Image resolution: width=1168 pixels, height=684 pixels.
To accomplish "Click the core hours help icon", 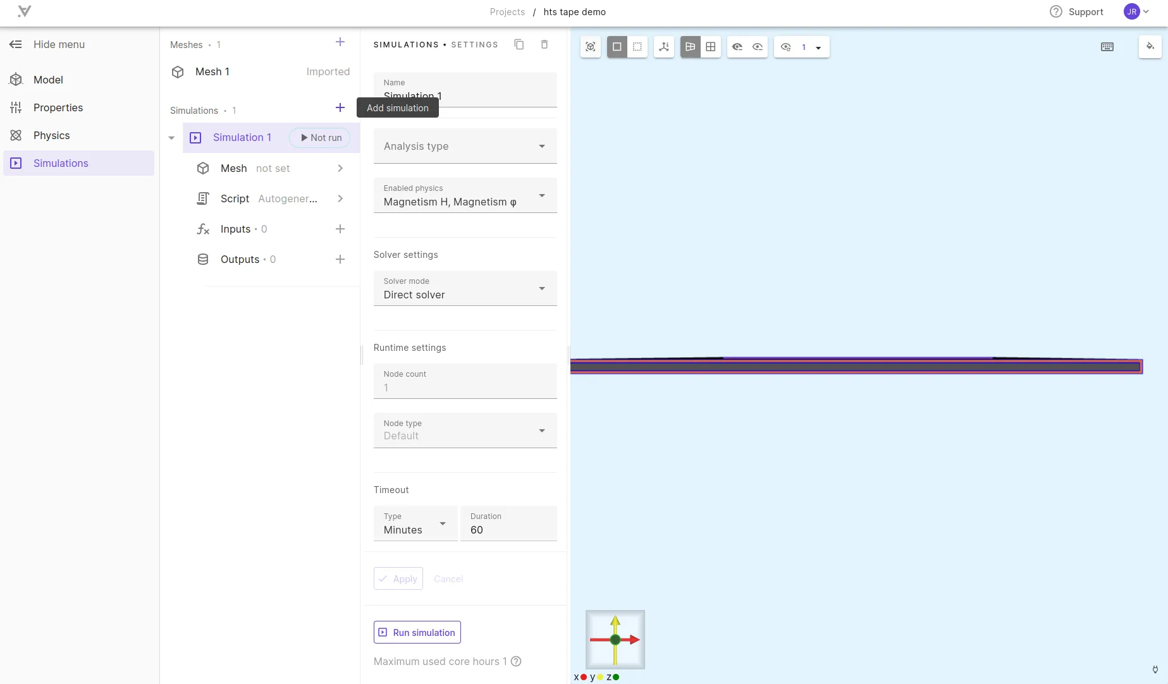I will (516, 662).
